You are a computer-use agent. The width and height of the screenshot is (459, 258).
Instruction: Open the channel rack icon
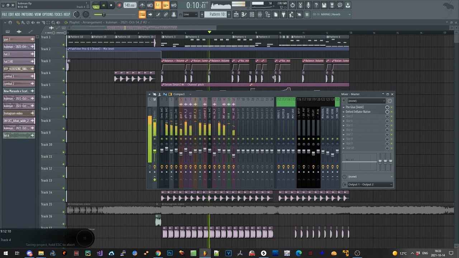(x=252, y=14)
